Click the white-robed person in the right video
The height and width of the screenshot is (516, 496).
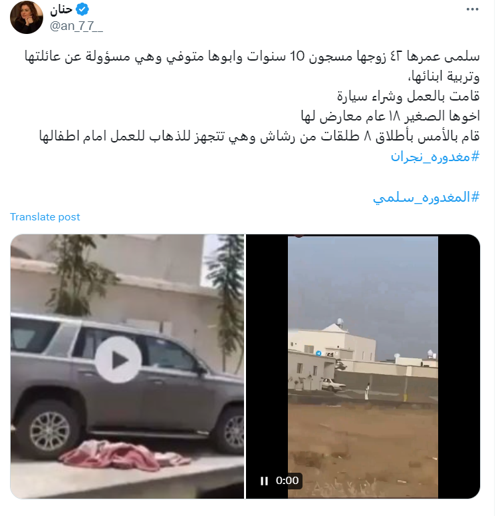(367, 391)
